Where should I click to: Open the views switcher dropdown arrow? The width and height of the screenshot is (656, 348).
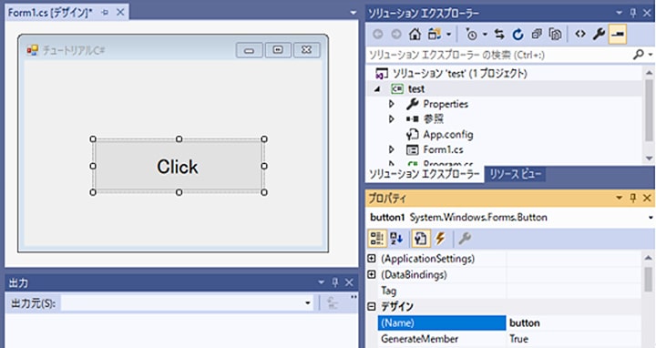448,35
